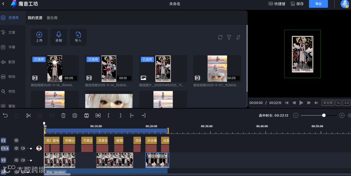
Task: Trim to end with arrow-bracket-right icon
Action: (144, 115)
